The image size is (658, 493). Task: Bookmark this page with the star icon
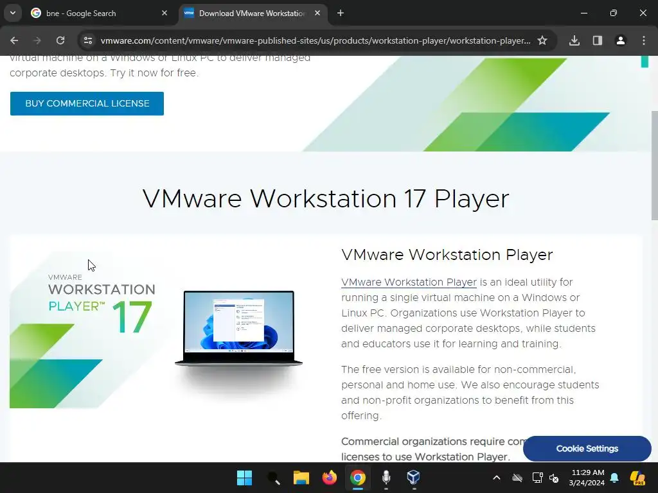[x=542, y=40]
